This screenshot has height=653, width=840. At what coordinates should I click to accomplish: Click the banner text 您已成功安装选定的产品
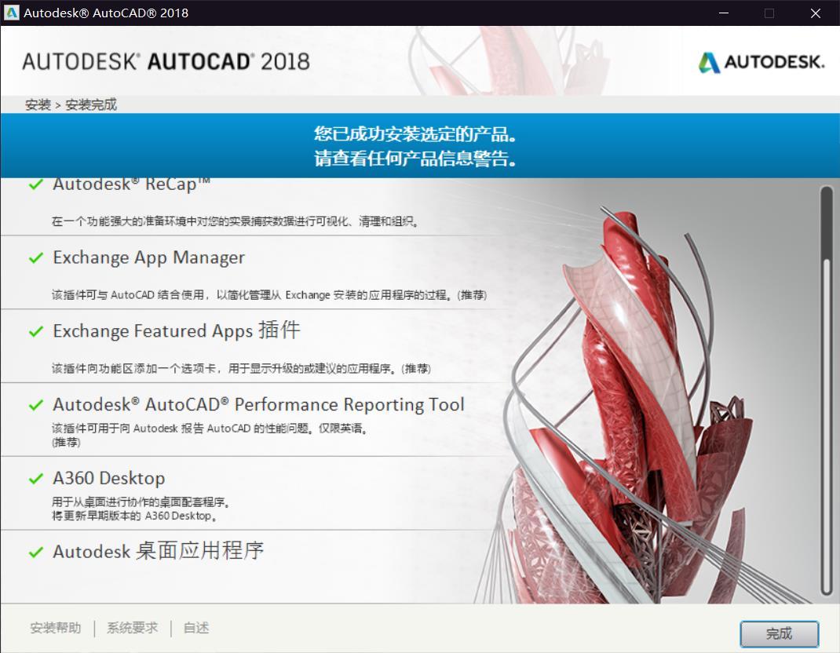pyautogui.click(x=415, y=134)
